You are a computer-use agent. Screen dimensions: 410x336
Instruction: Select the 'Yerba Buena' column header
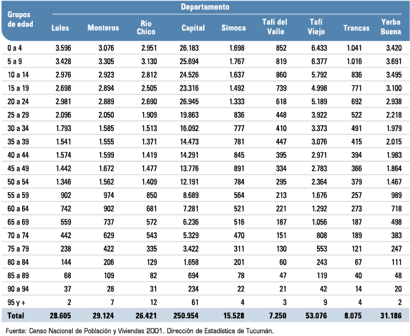coord(391,27)
